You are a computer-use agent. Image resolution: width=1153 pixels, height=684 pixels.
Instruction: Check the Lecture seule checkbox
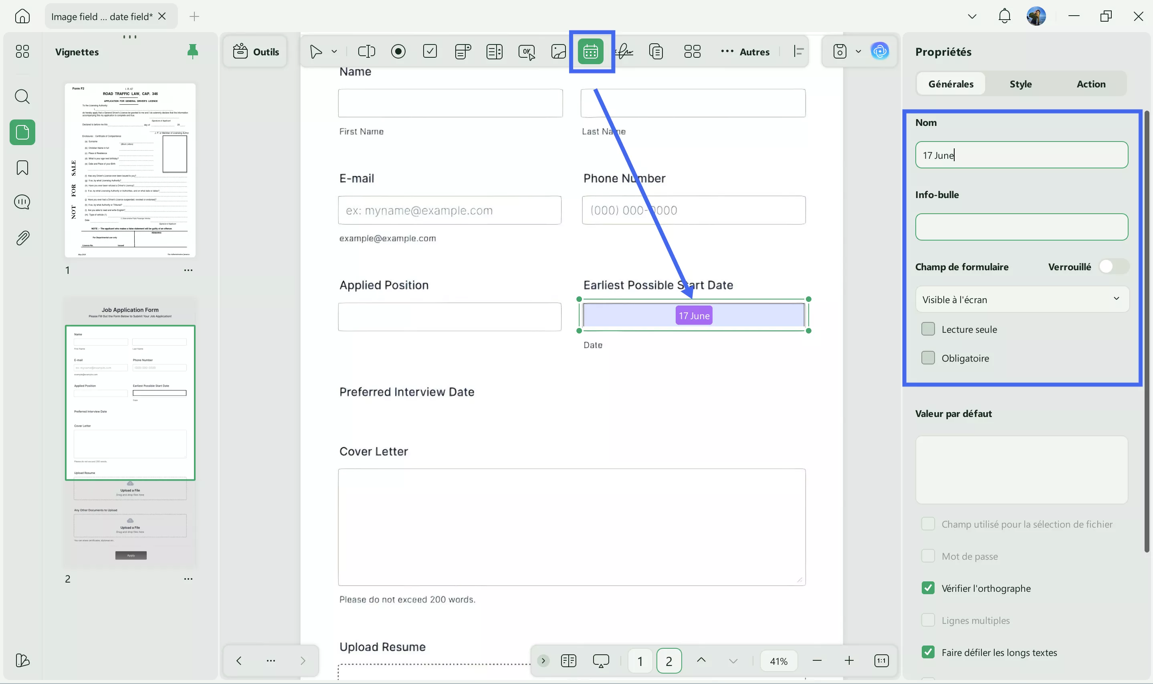point(928,329)
